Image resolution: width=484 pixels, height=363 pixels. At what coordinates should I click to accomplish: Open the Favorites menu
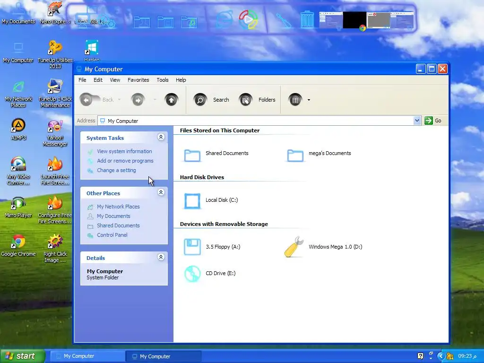pyautogui.click(x=138, y=80)
